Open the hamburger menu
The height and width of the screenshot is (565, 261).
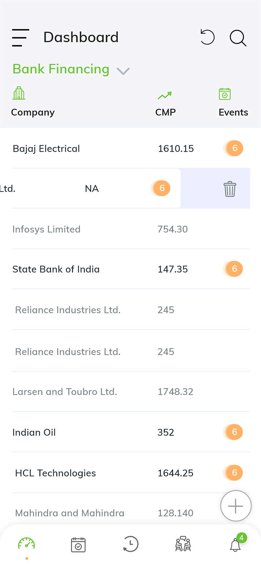tap(20, 38)
